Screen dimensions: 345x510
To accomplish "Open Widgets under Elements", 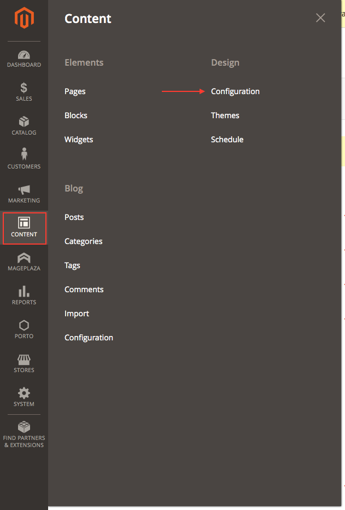I will (78, 140).
